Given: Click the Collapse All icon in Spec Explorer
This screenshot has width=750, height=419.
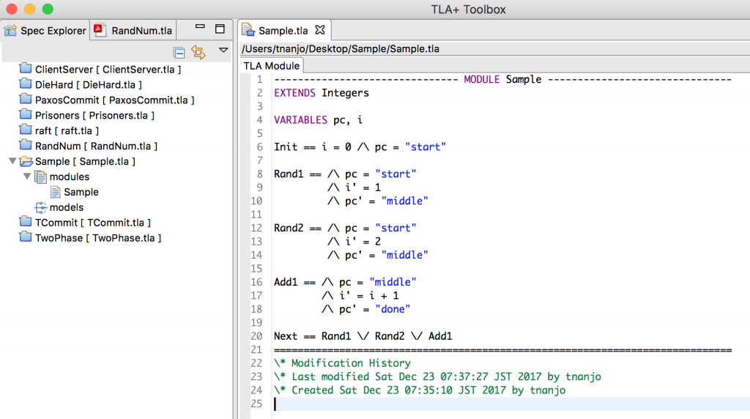Looking at the screenshot, I should pyautogui.click(x=179, y=52).
